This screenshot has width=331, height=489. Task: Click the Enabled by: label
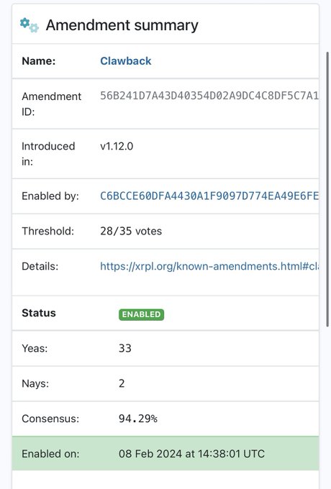50,196
